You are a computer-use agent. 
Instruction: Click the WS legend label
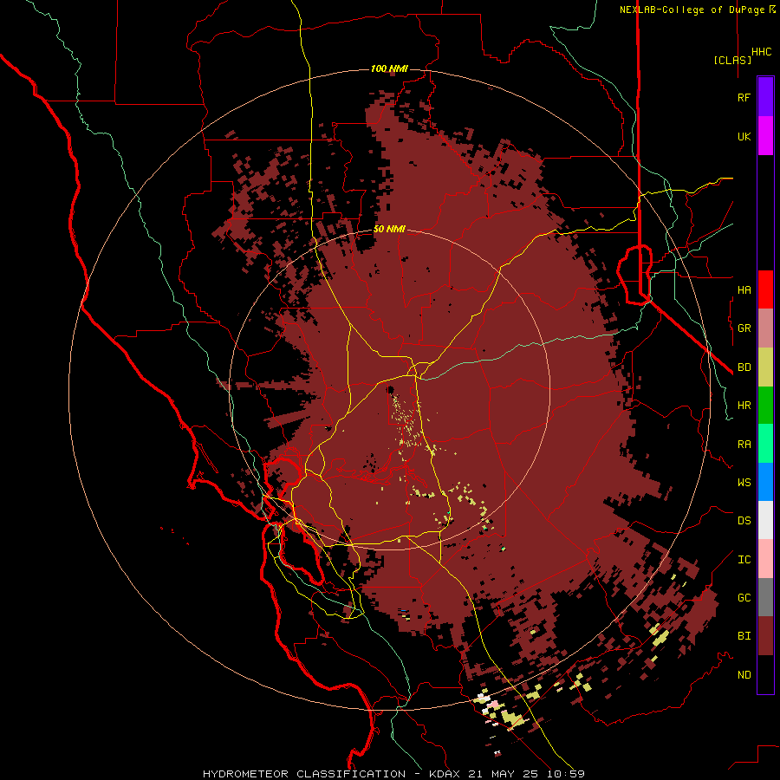tap(744, 482)
